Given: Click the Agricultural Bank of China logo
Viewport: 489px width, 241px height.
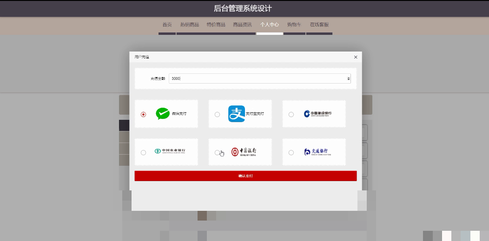Looking at the screenshot, I should coord(170,151).
